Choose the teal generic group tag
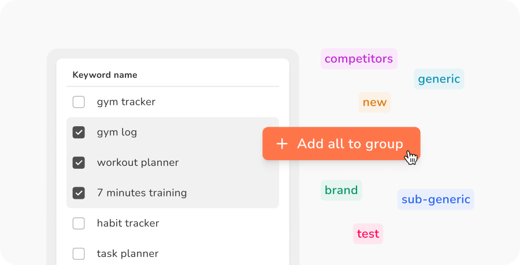The image size is (520, 265). click(439, 79)
